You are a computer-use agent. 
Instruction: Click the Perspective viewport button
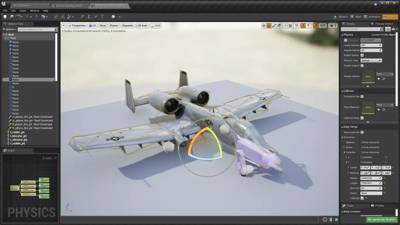[77, 26]
